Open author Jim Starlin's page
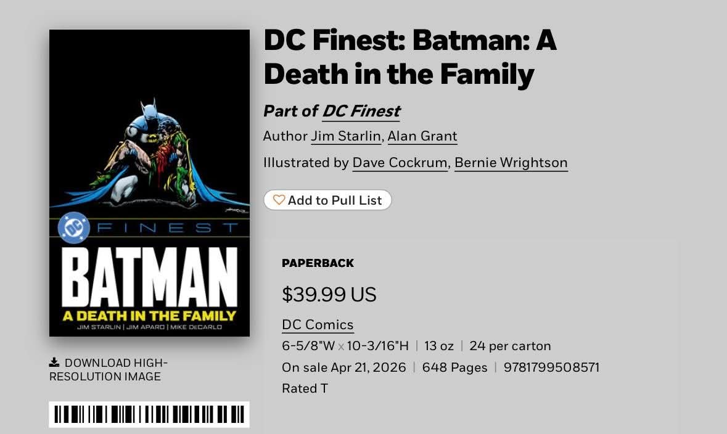The width and height of the screenshot is (727, 434). (x=345, y=136)
